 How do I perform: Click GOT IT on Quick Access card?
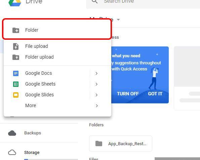155,94
